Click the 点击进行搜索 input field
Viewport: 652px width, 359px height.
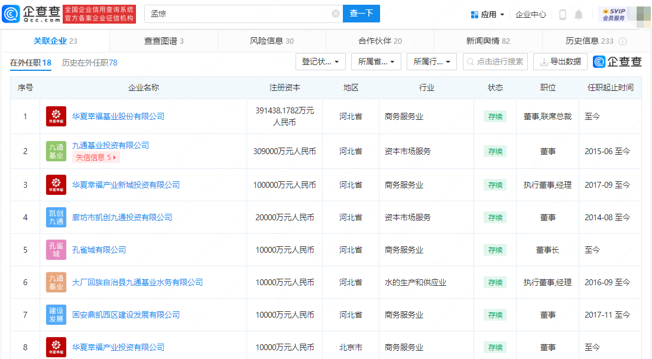[495, 61]
